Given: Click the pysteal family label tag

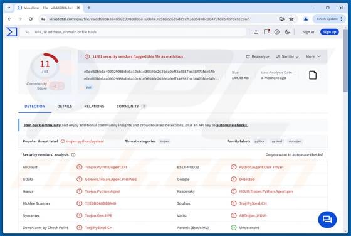Looking at the screenshot, I should (277, 141).
